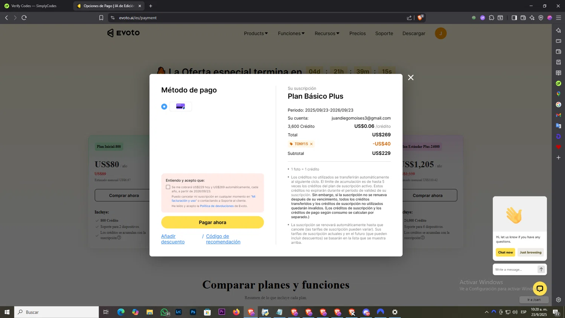The height and width of the screenshot is (318, 565).
Task: Open Photoshop from the taskbar
Action: (x=193, y=312)
